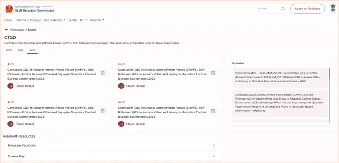Image resolution: width=339 pixels, height=163 pixels.
Task: Click the Answer Key label
Action: tap(16, 156)
